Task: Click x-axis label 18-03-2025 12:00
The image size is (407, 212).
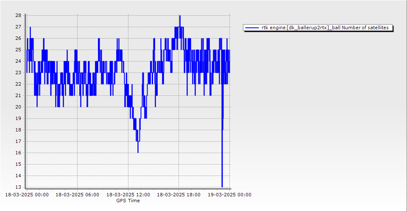Action: click(x=128, y=195)
